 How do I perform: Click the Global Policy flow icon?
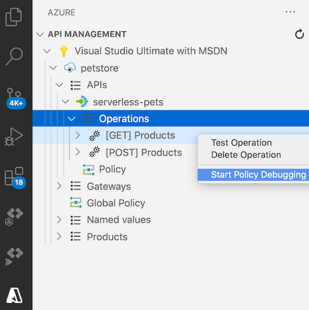point(76,203)
